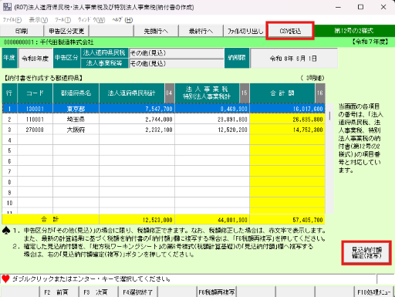Screen dimensions: 395x297
Task: Click the 7,547,700 tax amount cell
Action: tap(137, 109)
